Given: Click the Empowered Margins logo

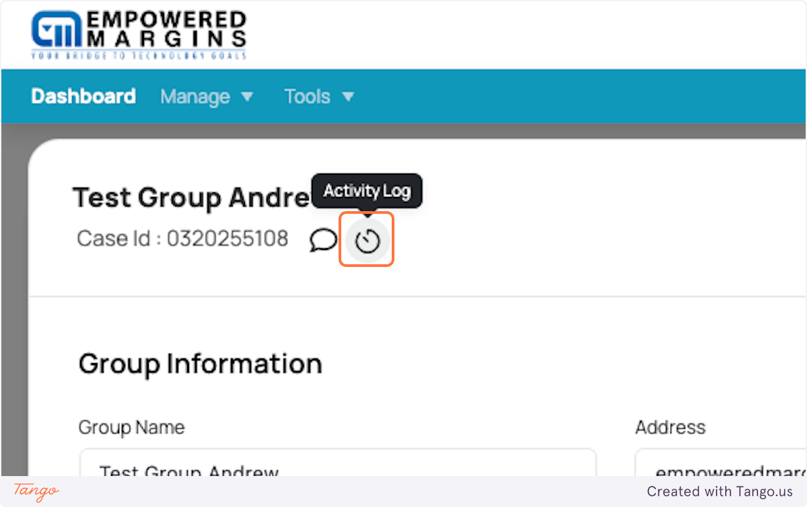Looking at the screenshot, I should tap(138, 34).
